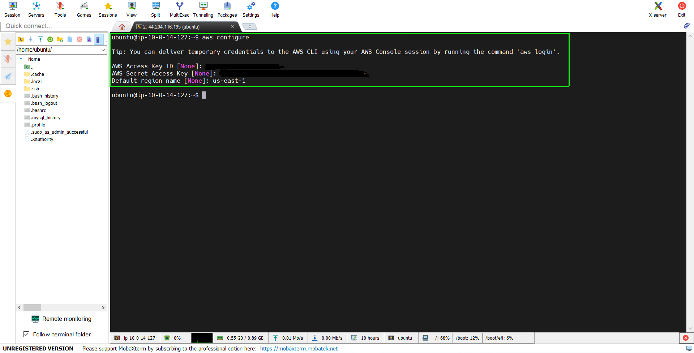Open the Packages manager

click(x=227, y=9)
